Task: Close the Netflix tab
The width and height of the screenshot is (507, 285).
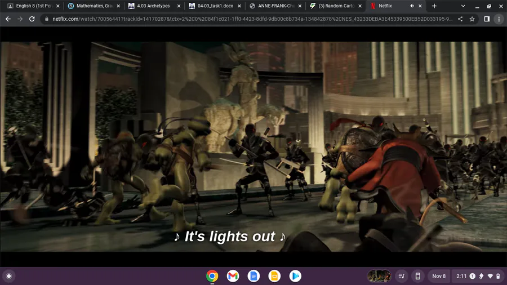Action: tap(420, 6)
